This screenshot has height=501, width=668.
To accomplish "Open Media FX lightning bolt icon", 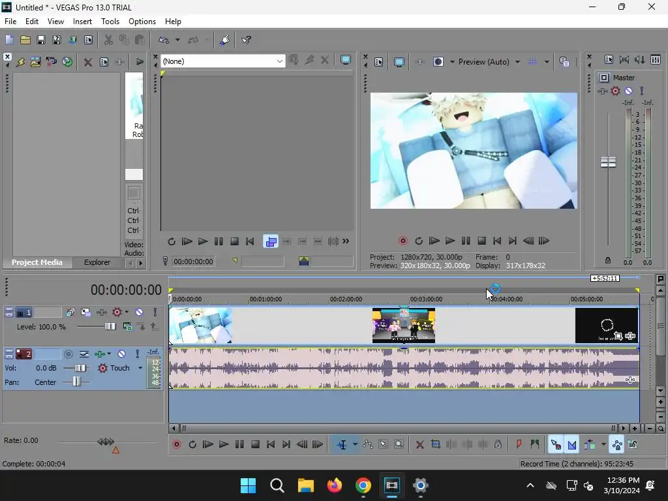I will 20,62.
